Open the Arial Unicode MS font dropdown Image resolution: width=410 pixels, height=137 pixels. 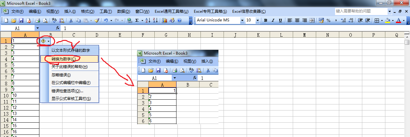point(242,20)
